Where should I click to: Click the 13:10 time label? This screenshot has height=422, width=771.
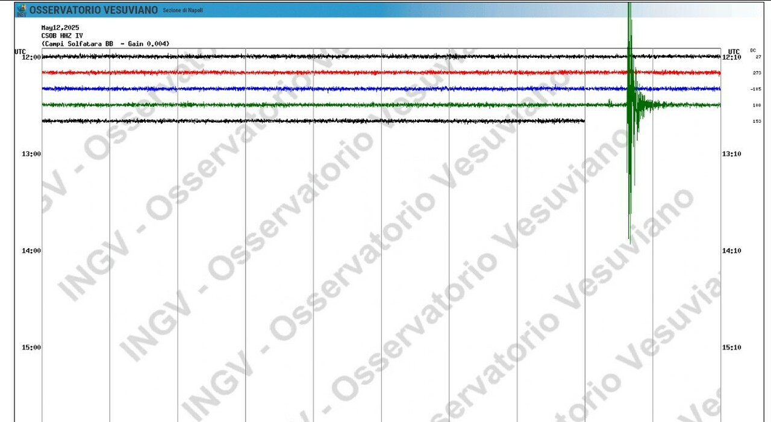click(x=732, y=154)
